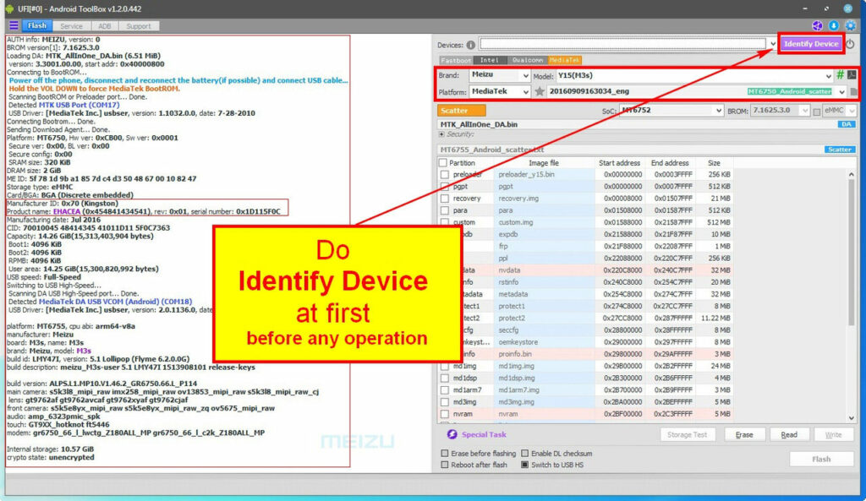Click the purple language globe icon
866x501 pixels.
click(x=818, y=26)
